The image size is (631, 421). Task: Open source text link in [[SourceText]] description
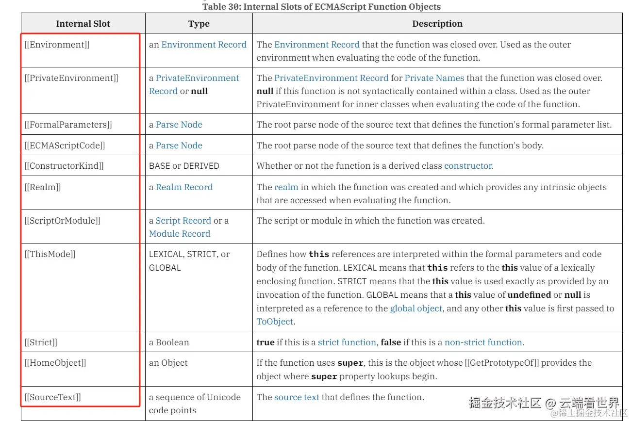tap(297, 397)
